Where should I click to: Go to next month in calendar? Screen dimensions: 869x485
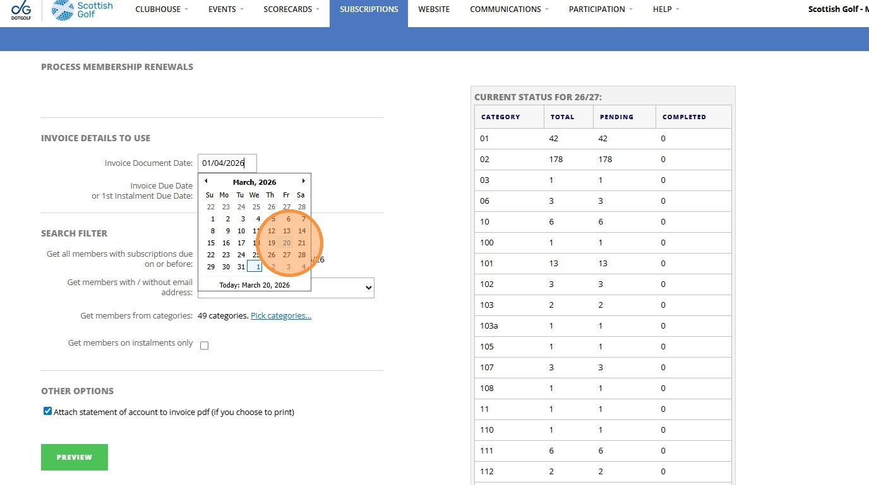coord(303,181)
